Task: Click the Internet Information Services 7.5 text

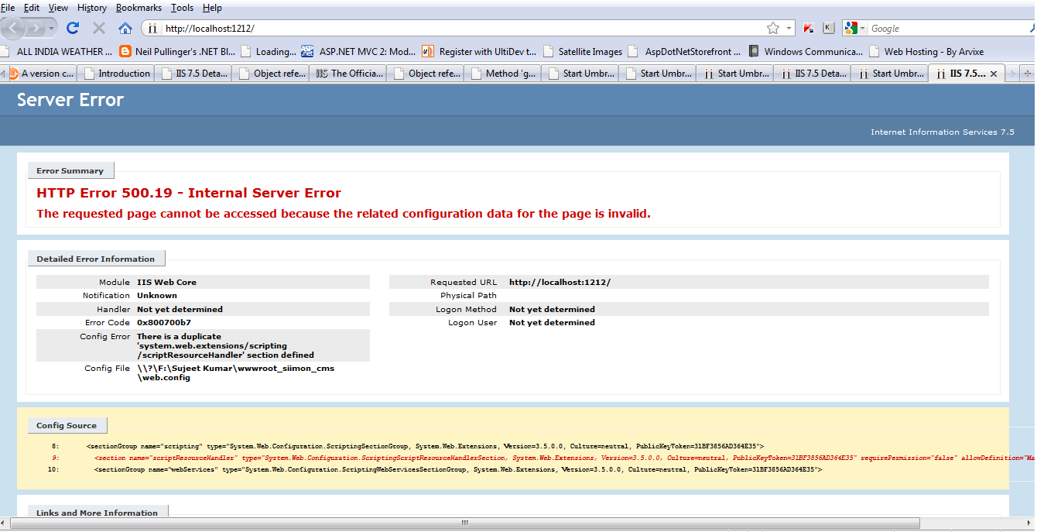Action: (942, 132)
